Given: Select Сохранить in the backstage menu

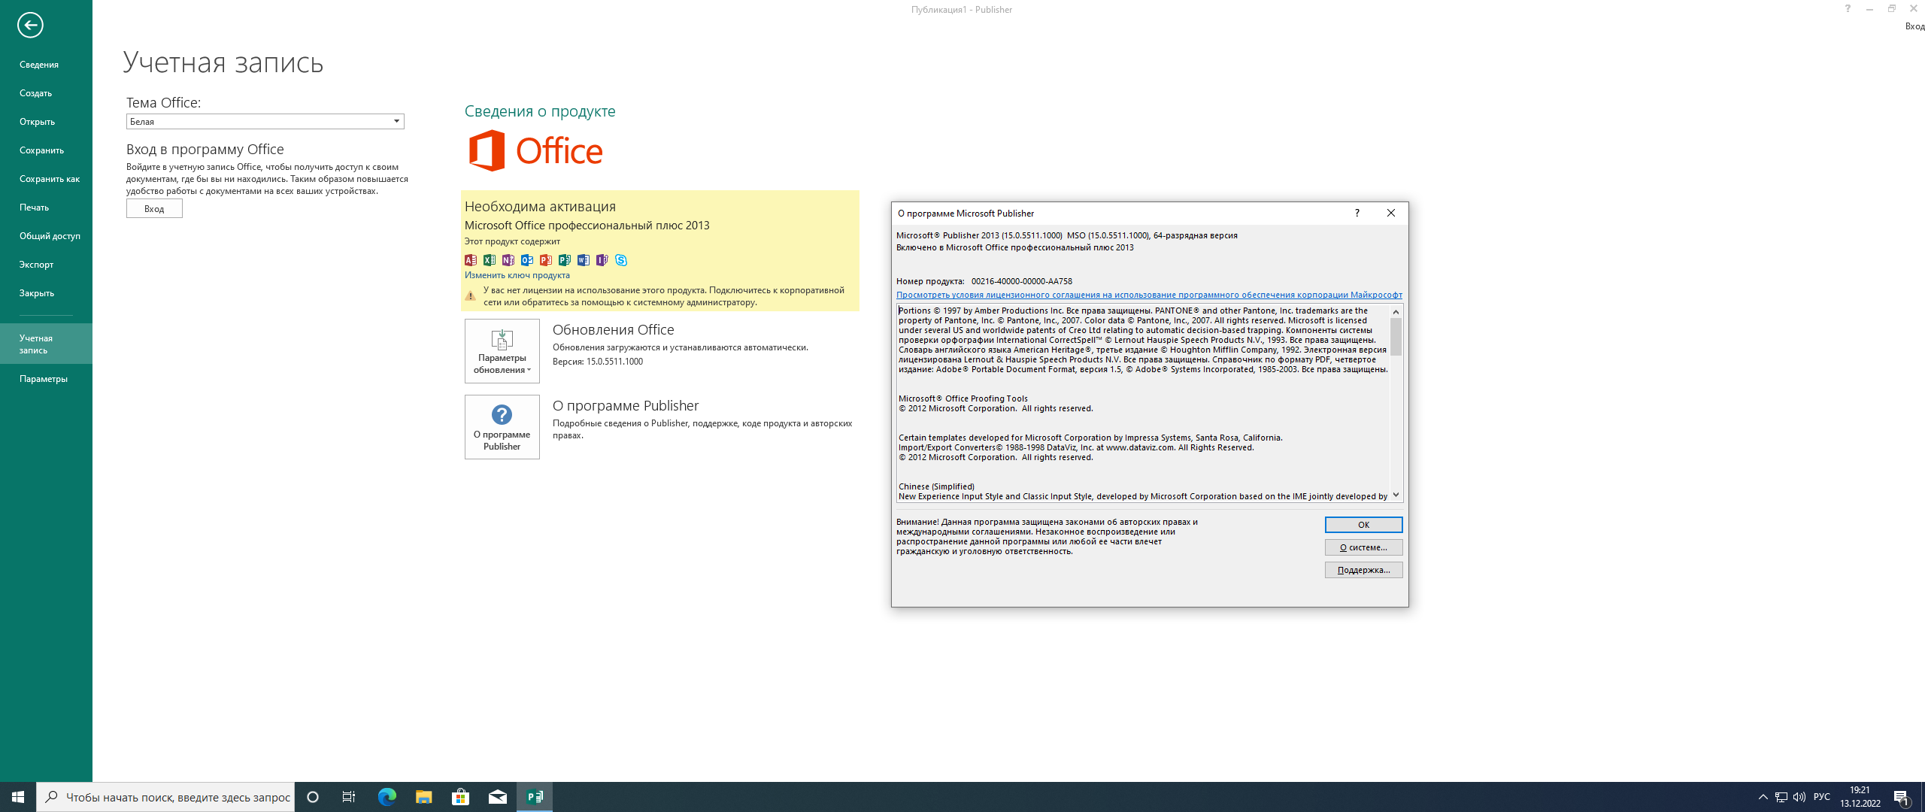Looking at the screenshot, I should [x=46, y=150].
